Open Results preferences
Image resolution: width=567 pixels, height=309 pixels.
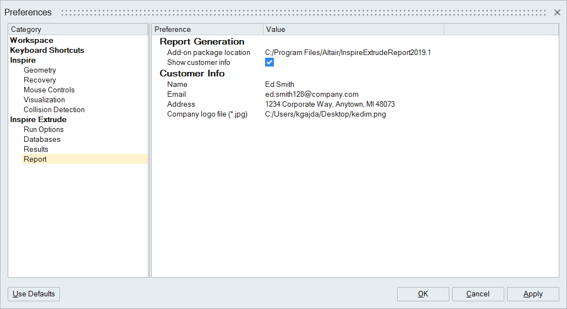(x=36, y=150)
